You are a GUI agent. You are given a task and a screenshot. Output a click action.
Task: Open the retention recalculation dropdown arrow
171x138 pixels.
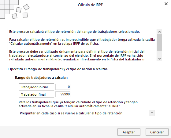[152, 113]
